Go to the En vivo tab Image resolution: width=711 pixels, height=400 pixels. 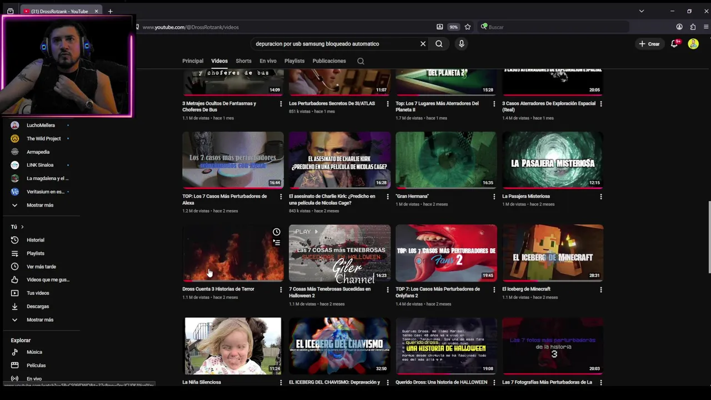[x=268, y=61]
